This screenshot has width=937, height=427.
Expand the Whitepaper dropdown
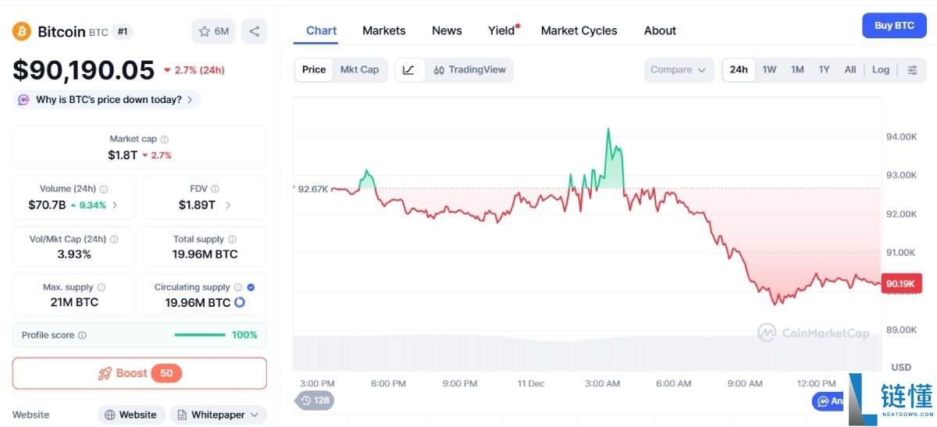click(218, 415)
